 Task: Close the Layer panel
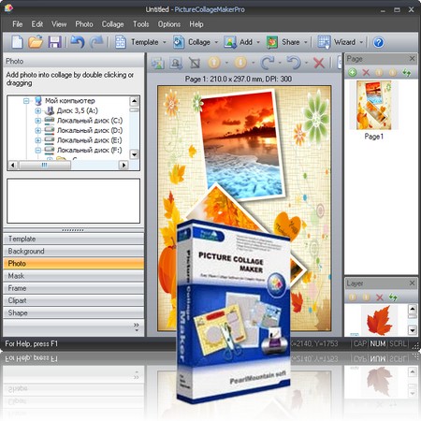click(x=412, y=283)
